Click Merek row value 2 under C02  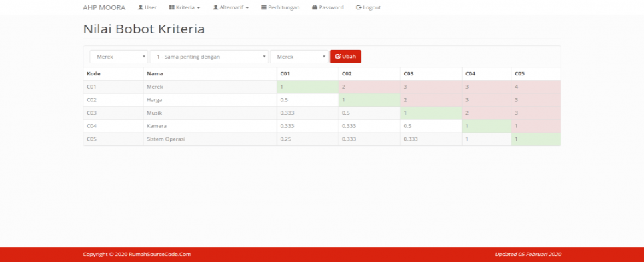coord(369,87)
